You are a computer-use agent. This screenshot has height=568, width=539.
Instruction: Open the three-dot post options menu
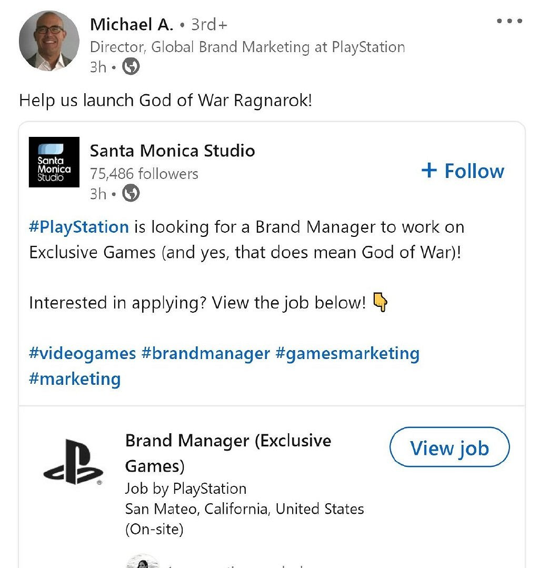(509, 22)
